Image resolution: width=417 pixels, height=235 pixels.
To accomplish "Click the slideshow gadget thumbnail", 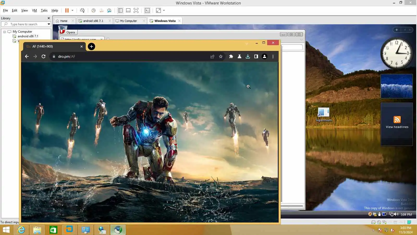I will coord(396,86).
